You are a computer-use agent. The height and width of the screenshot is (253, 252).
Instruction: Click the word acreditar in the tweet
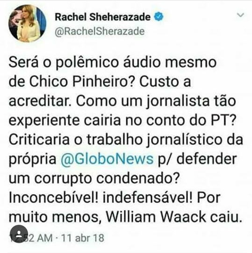point(40,101)
